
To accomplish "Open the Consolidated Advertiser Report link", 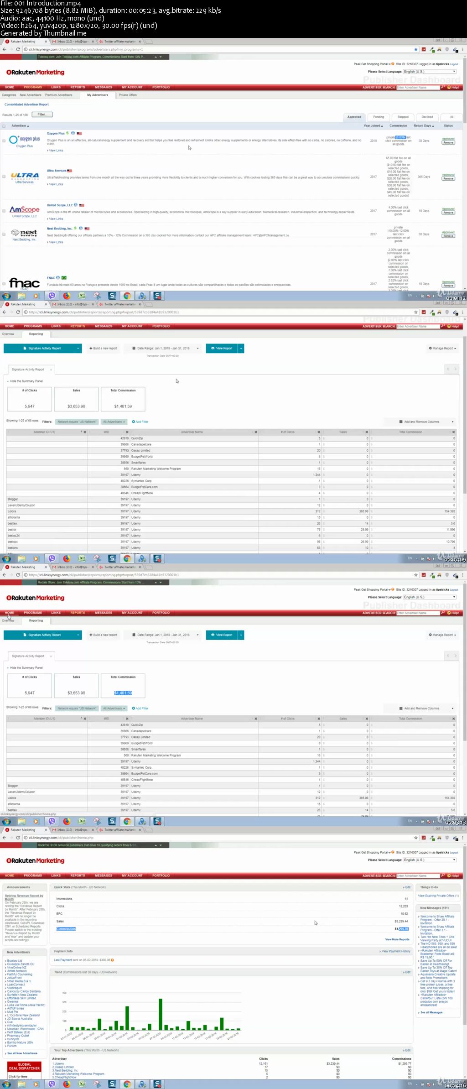I will 26,104.
